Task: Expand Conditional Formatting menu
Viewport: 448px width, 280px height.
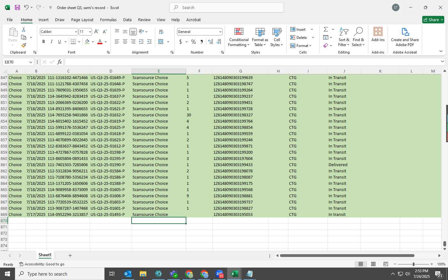Action: pos(239,37)
